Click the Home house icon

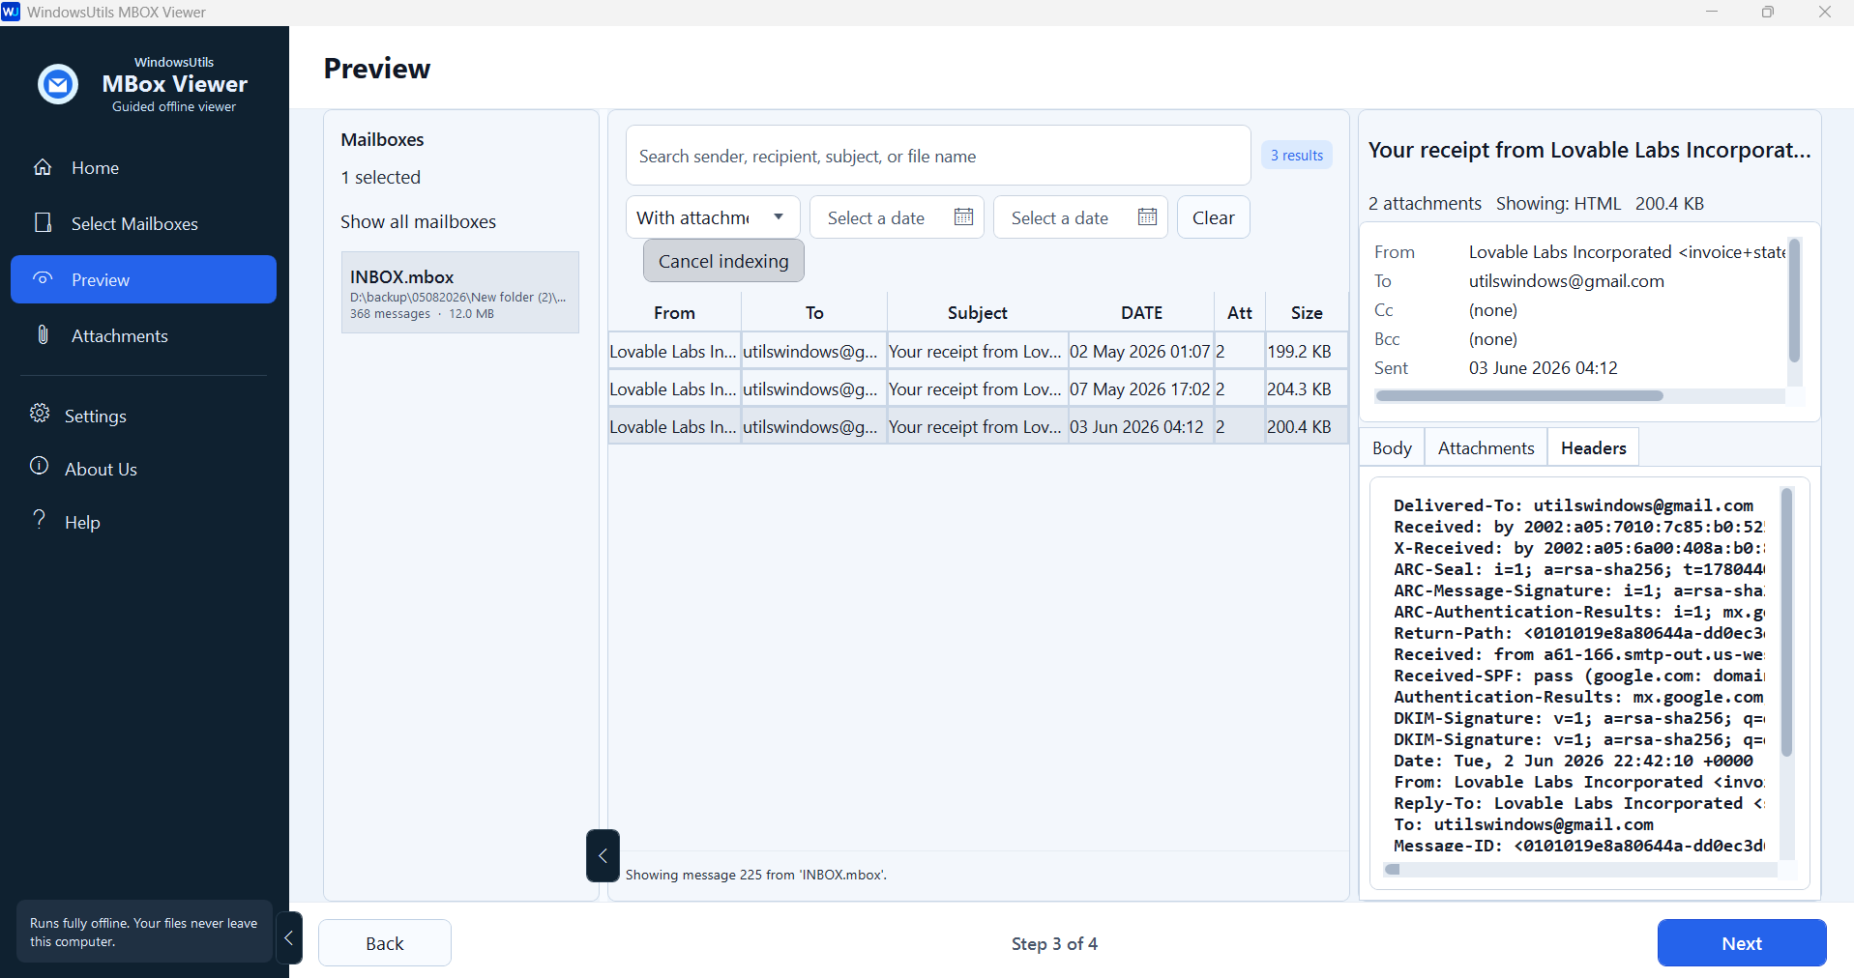[43, 167]
